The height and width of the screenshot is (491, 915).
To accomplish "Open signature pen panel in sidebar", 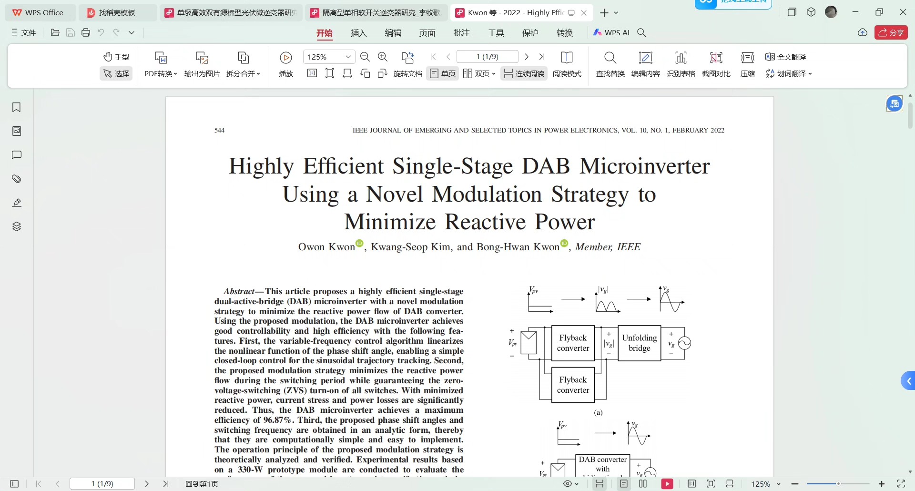I will tap(17, 203).
